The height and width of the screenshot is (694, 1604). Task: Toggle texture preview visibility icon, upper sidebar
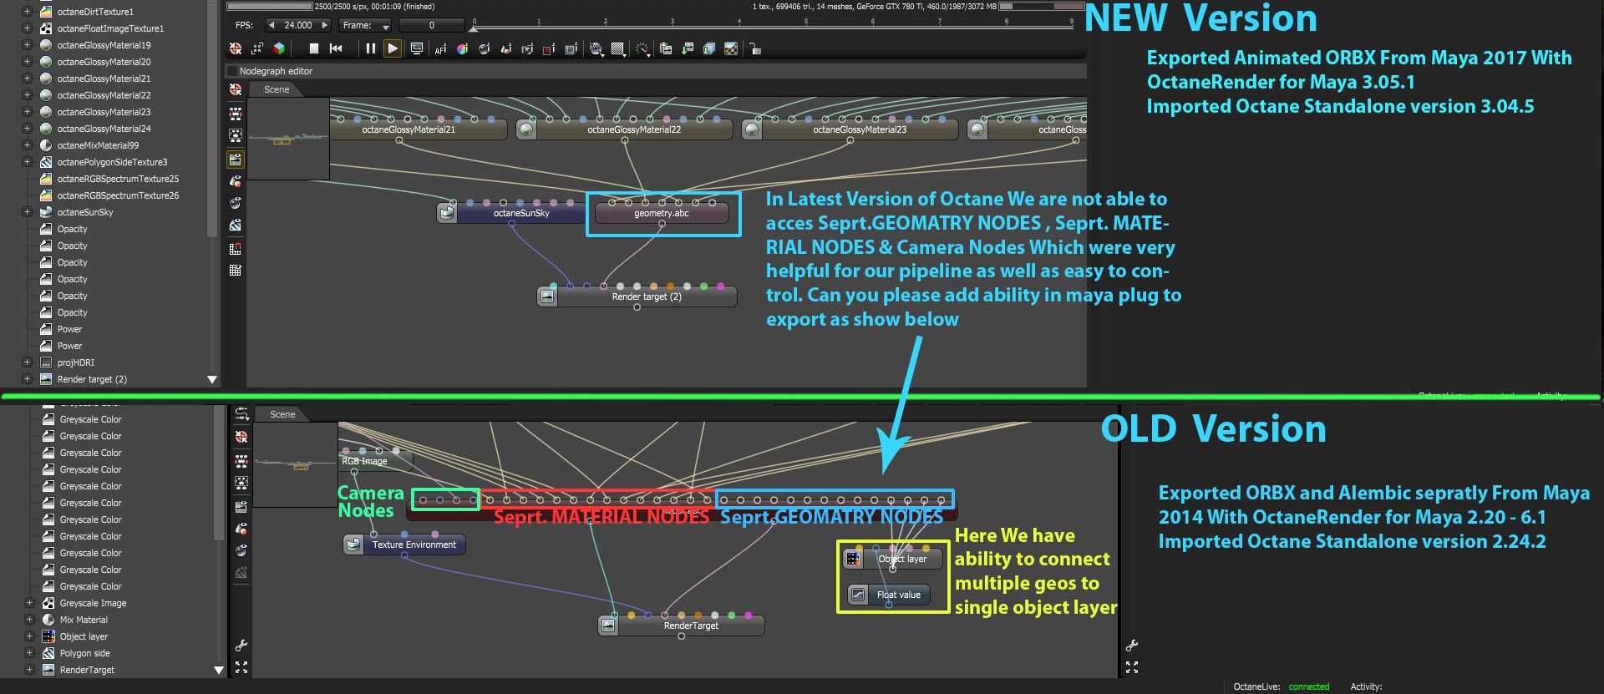(x=236, y=225)
